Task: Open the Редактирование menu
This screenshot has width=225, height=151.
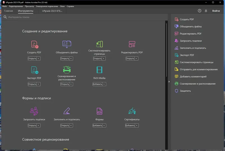Action: pyautogui.click(x=16, y=6)
